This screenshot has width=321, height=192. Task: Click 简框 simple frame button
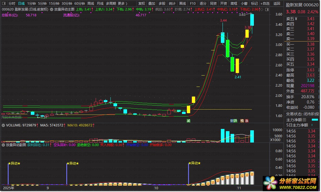(234, 4)
